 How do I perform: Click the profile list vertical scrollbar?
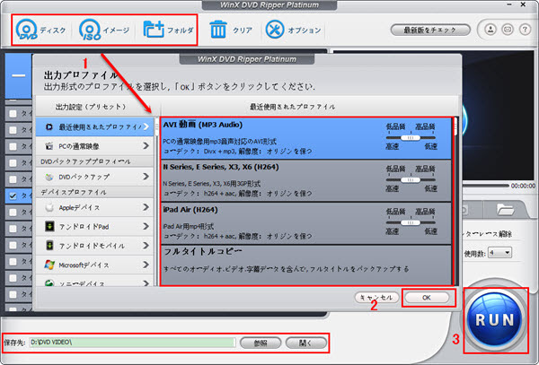point(455,202)
